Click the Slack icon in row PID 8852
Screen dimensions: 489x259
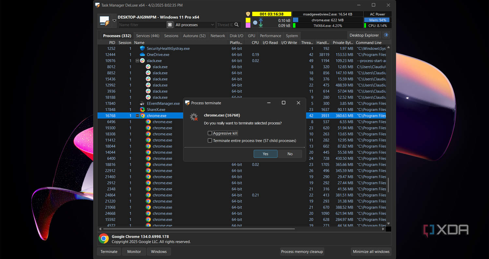[x=148, y=73]
